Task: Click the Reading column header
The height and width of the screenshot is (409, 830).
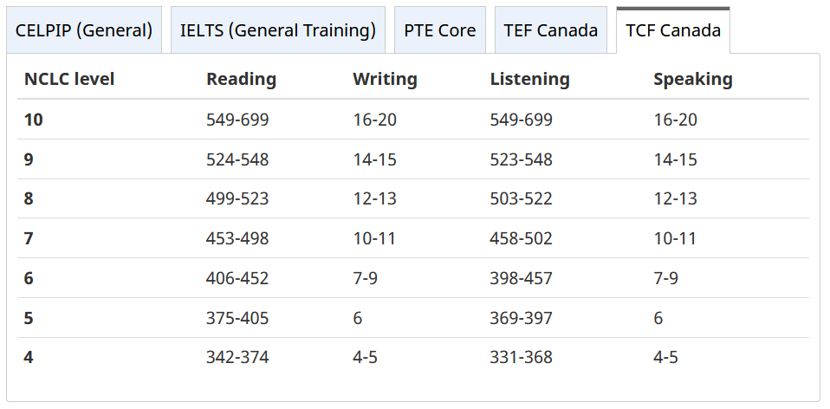Action: click(x=242, y=80)
